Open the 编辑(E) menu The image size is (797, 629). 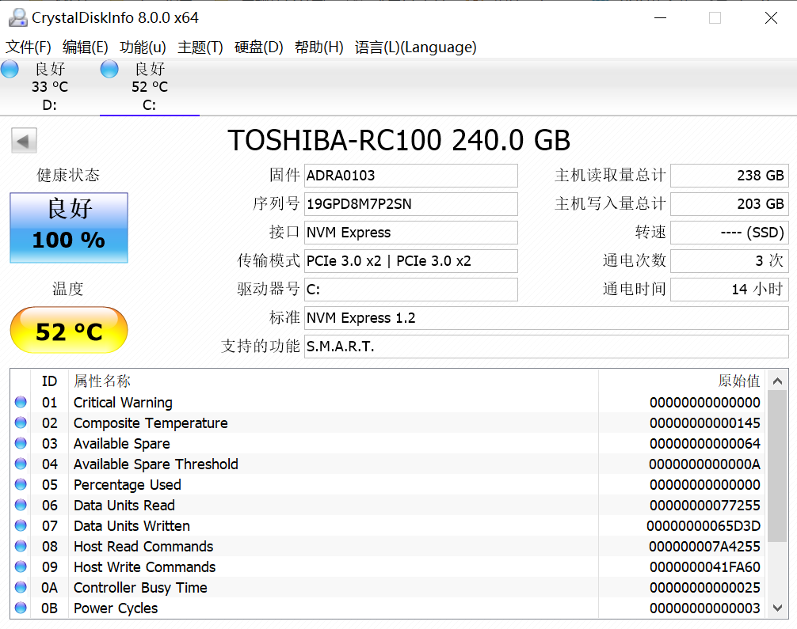86,47
